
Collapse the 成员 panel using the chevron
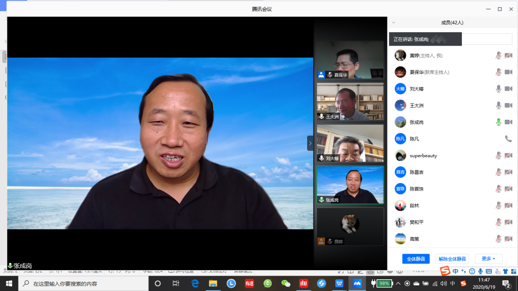393,23
